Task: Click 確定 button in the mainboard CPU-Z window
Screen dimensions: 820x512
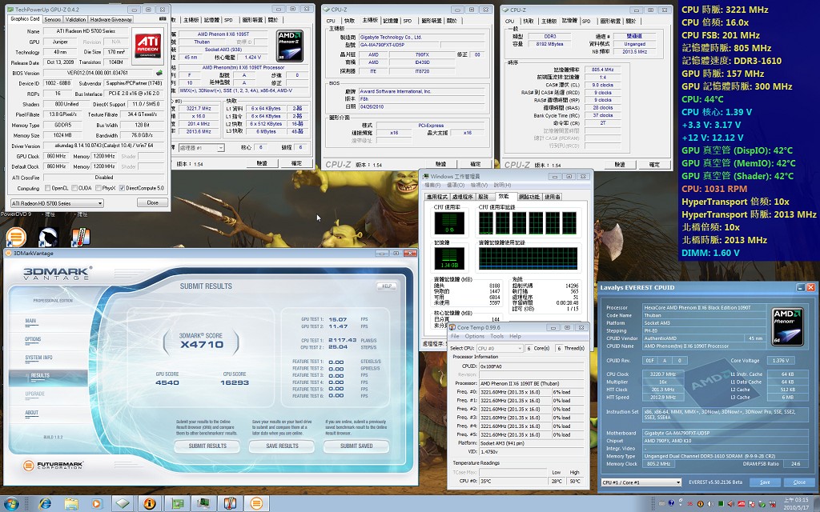Action: pos(475,164)
